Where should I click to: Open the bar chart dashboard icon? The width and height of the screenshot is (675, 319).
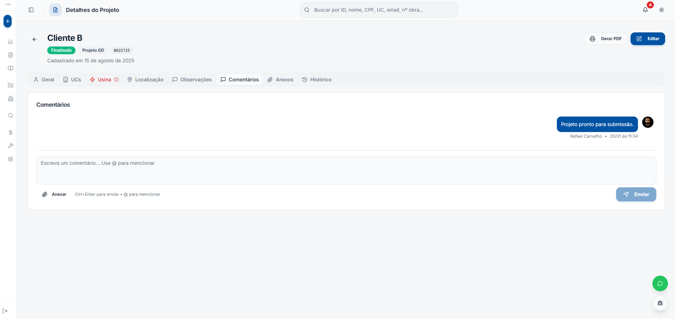(x=11, y=42)
